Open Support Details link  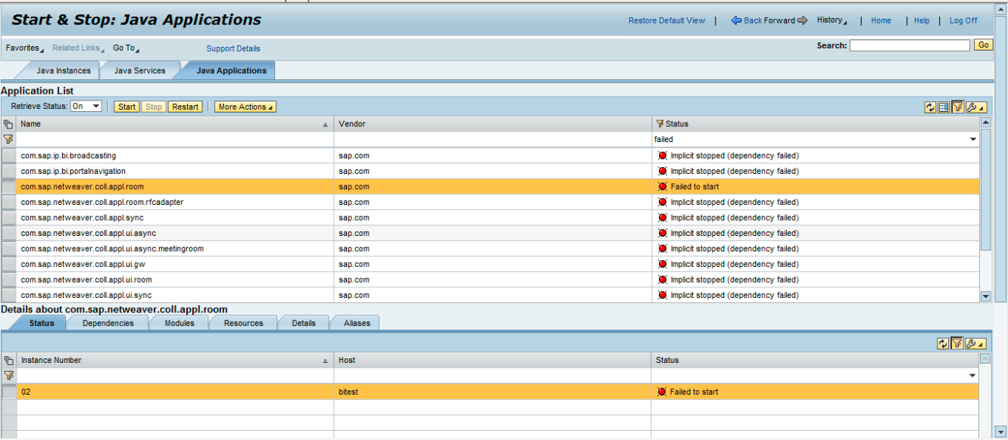tap(233, 48)
